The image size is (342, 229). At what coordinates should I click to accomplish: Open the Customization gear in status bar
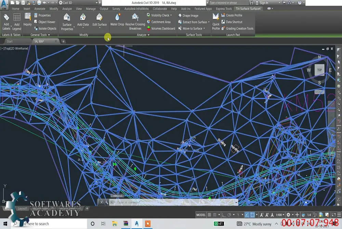[288, 215]
